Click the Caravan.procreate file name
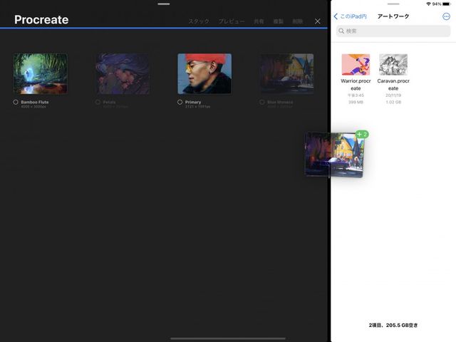 click(x=393, y=84)
